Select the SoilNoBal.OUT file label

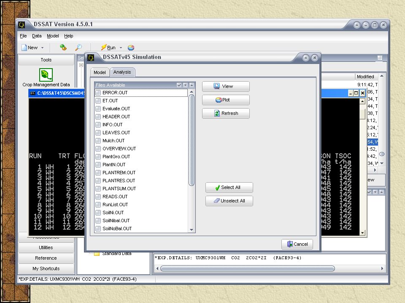[117, 229]
